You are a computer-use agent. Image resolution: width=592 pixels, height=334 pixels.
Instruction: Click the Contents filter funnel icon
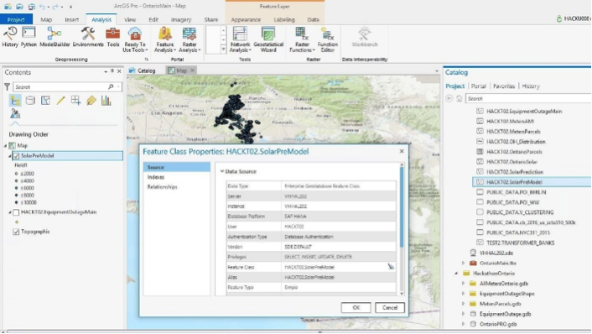(x=7, y=87)
